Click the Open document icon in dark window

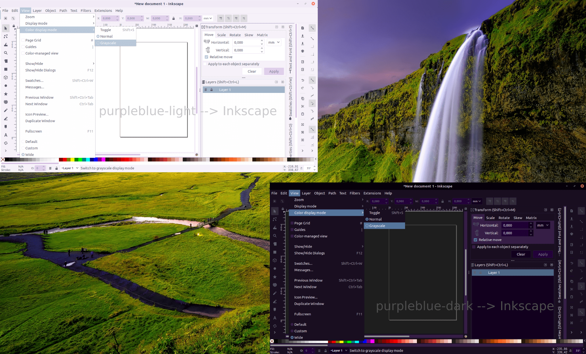click(x=572, y=219)
